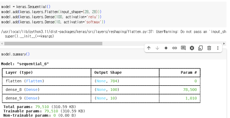230x118 pixels.
Task: Delete cell with trash icon
Action: pos(209,48)
